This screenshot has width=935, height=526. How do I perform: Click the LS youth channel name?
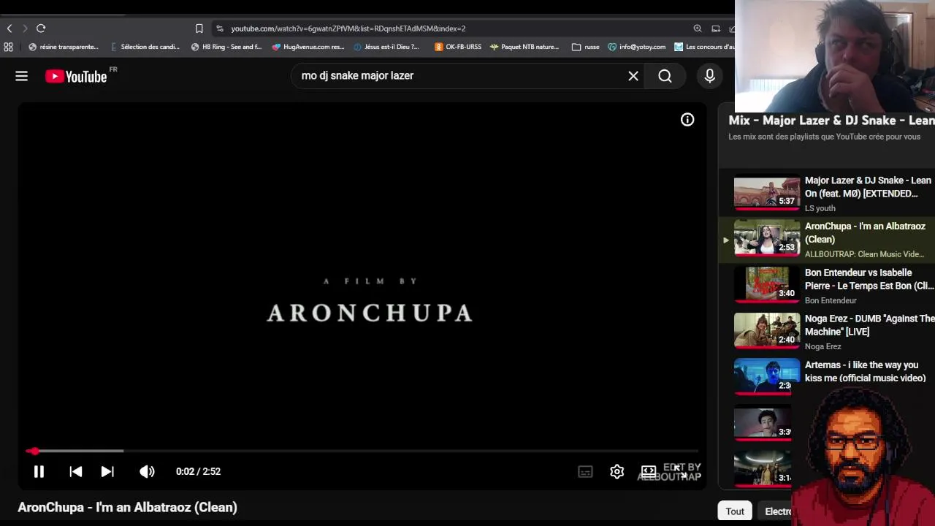click(x=820, y=208)
